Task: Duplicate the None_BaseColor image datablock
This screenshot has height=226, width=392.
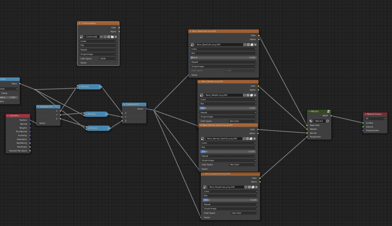Action: pyautogui.click(x=248, y=45)
